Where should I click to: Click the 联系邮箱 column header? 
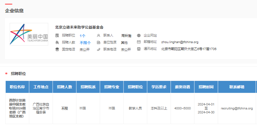pyautogui.click(x=237, y=87)
